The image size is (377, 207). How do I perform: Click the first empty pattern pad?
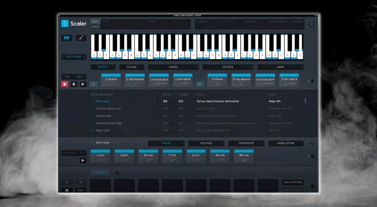(101, 186)
